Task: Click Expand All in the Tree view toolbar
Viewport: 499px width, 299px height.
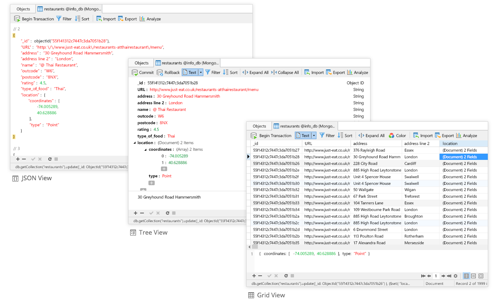Action: pyautogui.click(x=255, y=72)
